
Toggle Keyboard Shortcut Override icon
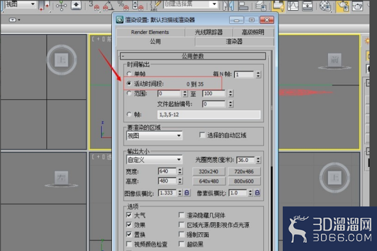pyautogui.click(x=76, y=5)
